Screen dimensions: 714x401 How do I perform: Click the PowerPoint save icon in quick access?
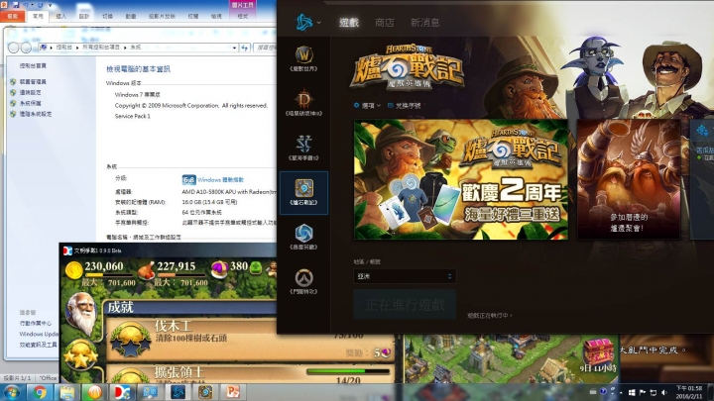(x=16, y=5)
